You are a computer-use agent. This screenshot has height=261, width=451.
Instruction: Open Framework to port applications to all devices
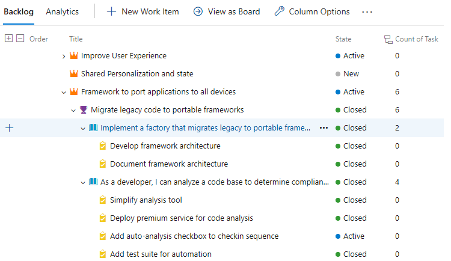tap(158, 92)
